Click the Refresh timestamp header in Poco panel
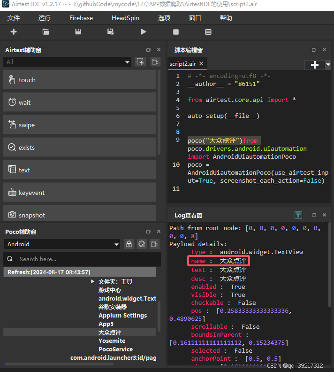 pyautogui.click(x=80, y=272)
